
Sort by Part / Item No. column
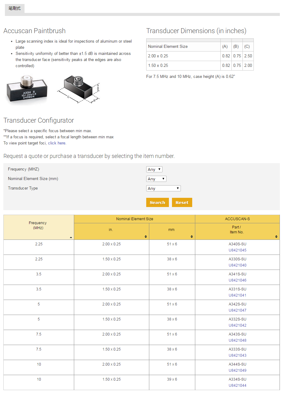(x=276, y=236)
